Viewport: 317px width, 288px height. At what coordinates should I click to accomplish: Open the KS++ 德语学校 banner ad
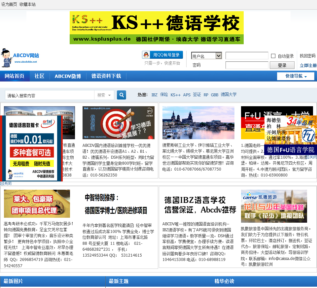[x=157, y=28]
